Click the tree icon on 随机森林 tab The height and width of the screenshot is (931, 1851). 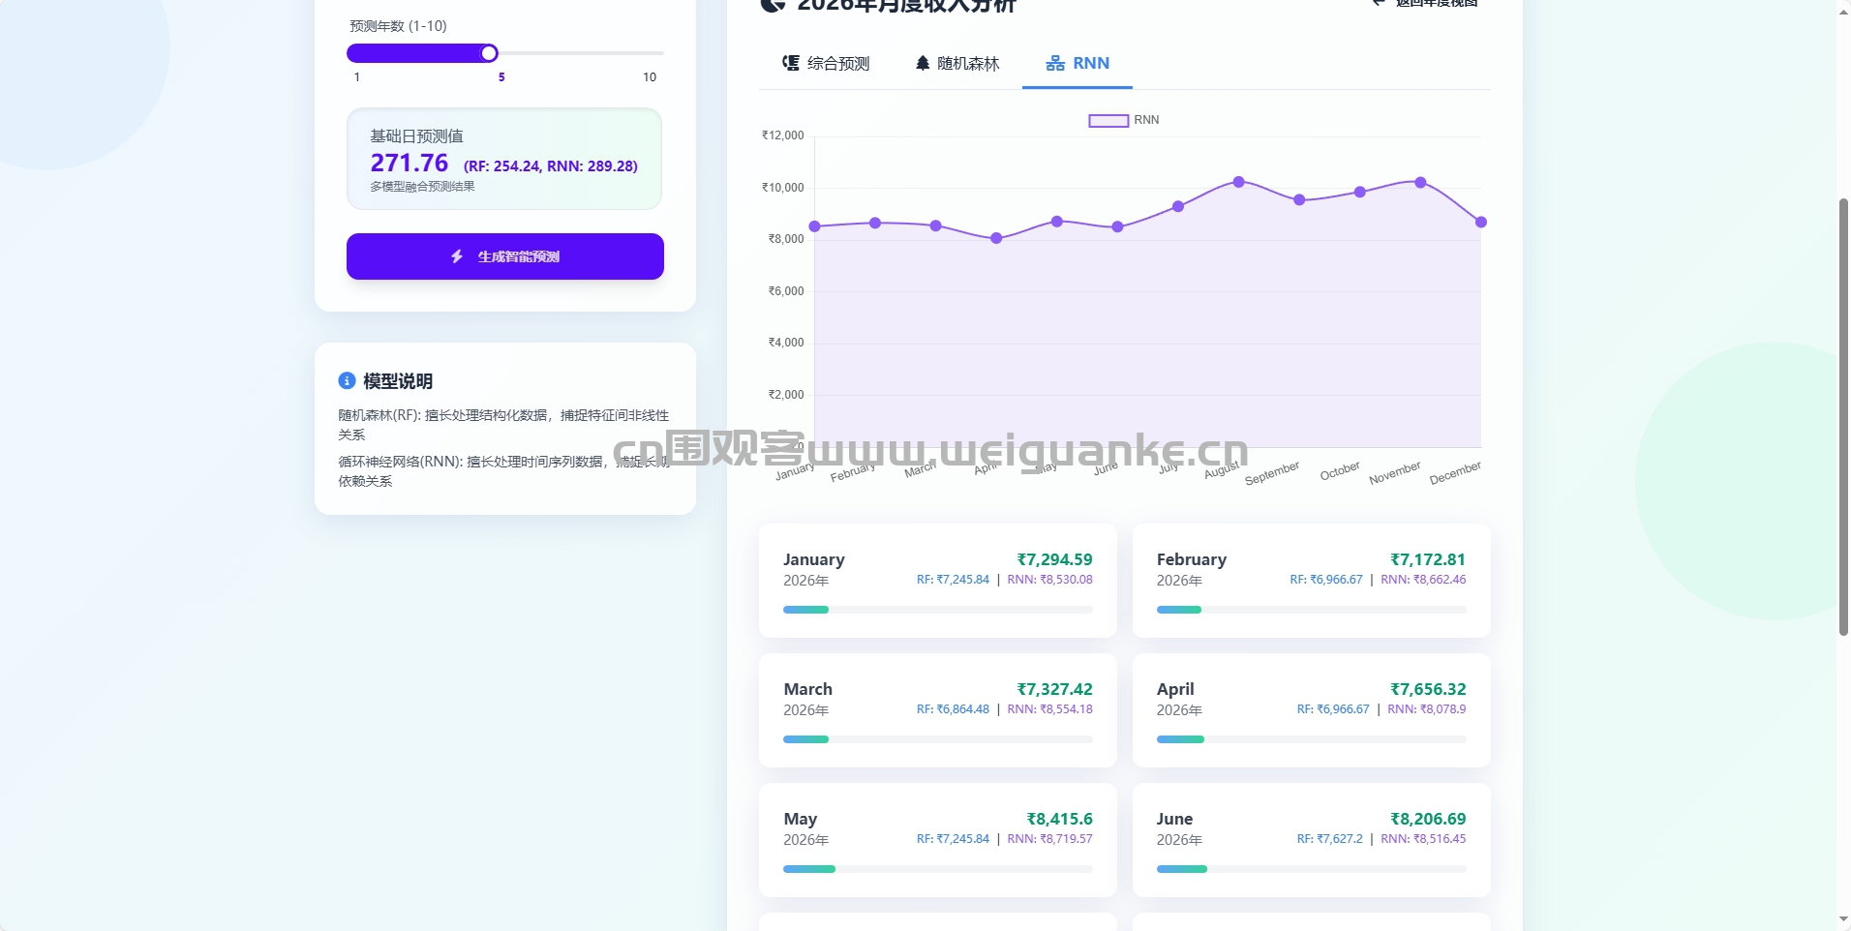pyautogui.click(x=923, y=64)
